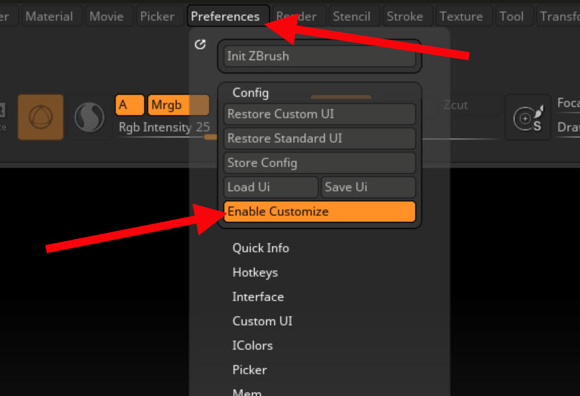580x396 pixels.
Task: Collapse the Config section header
Action: (250, 93)
